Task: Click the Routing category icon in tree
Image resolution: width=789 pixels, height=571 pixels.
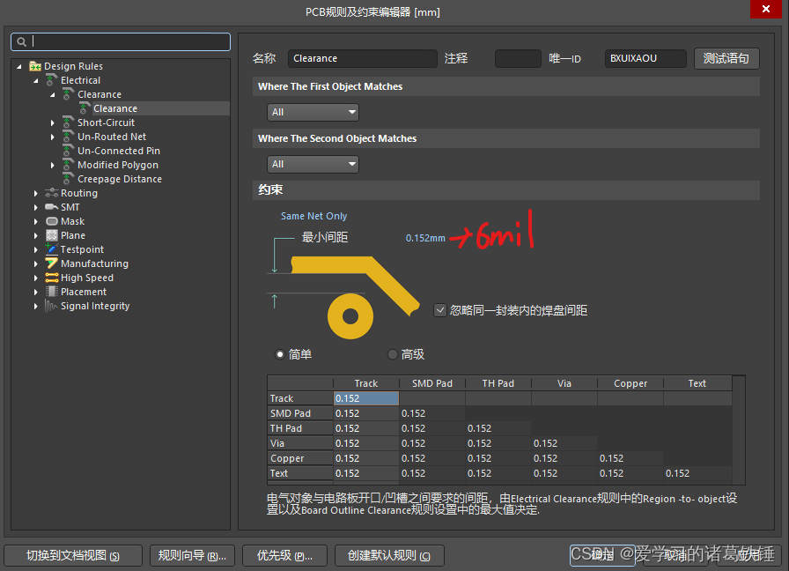Action: [x=52, y=193]
